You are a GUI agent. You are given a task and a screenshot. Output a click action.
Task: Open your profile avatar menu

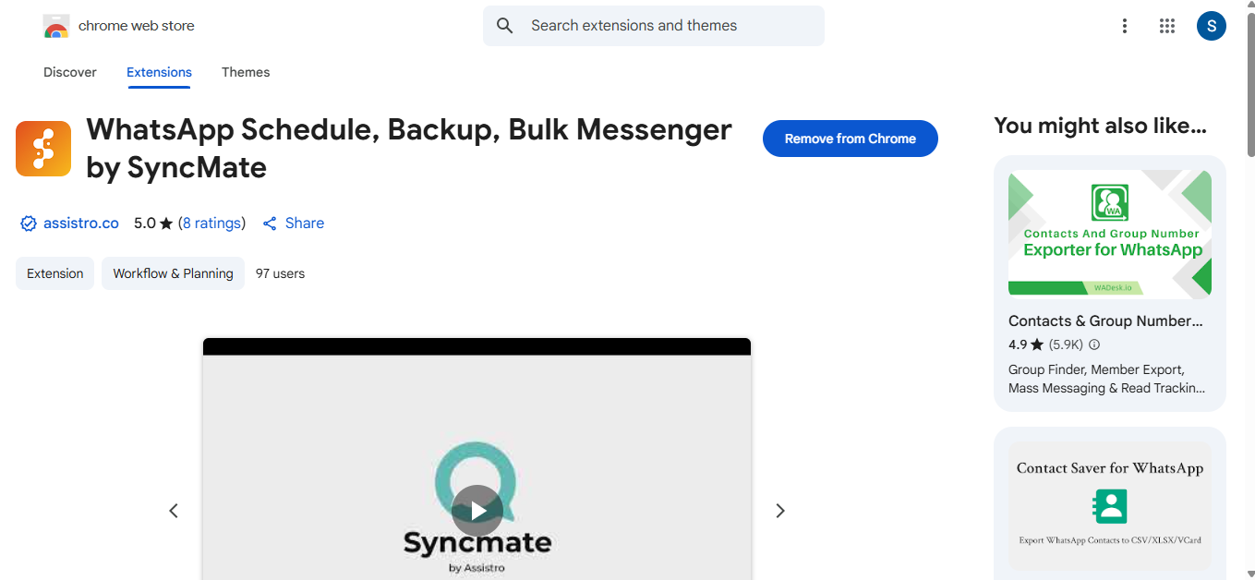[x=1211, y=26]
